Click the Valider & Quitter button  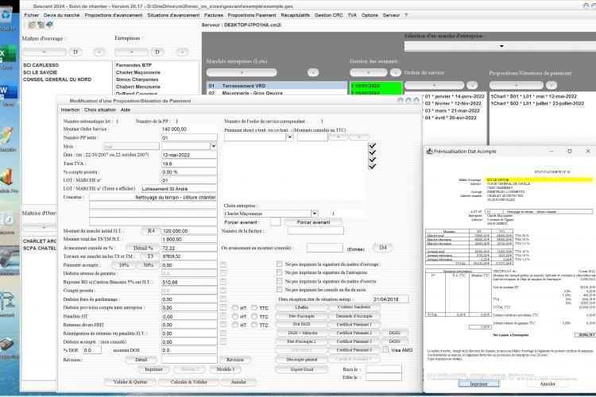pos(130,382)
